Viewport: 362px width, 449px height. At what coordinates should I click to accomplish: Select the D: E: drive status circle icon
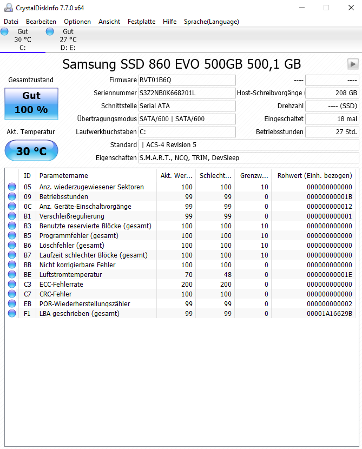click(50, 31)
